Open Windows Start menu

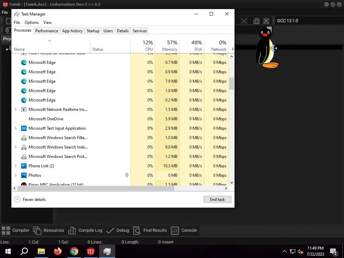pos(8,251)
